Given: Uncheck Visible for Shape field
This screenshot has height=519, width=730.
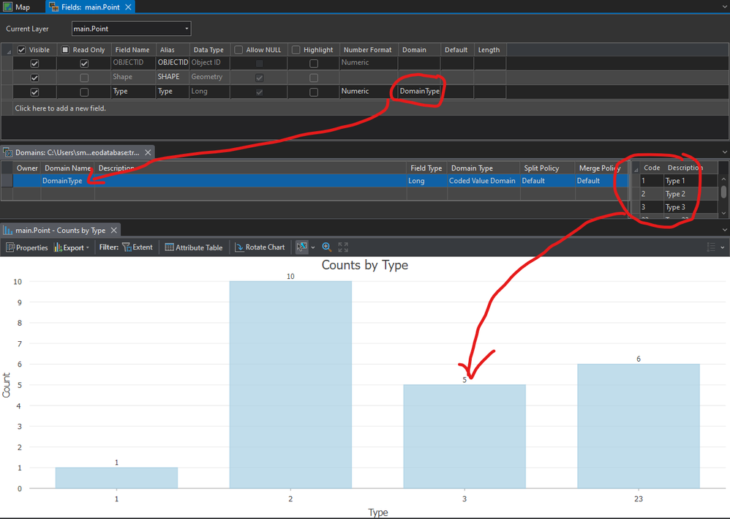Looking at the screenshot, I should (x=34, y=78).
